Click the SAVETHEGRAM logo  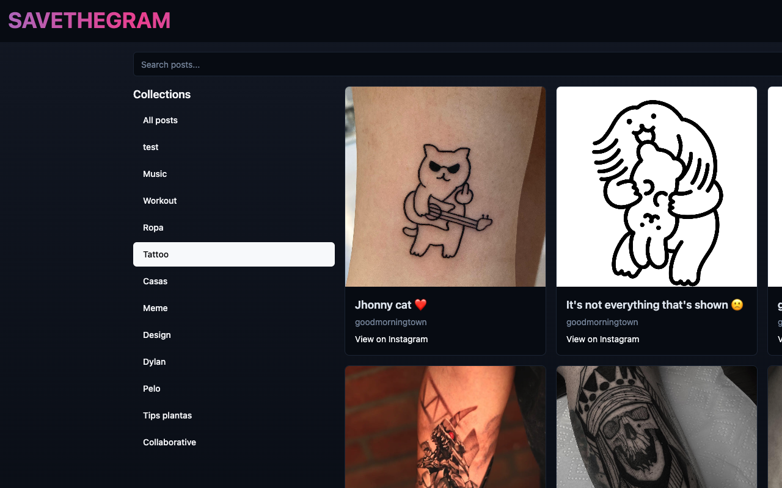coord(89,21)
